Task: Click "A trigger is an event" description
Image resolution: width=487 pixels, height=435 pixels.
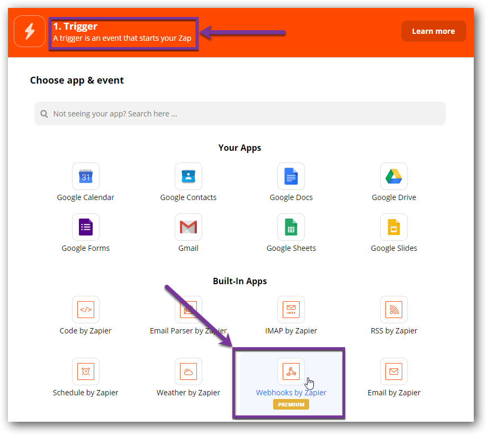Action: (122, 38)
